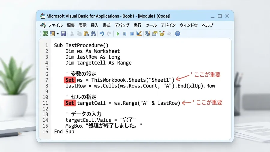The image size is (270, 152).
Task: Open the 挿入 menu
Action: [94, 25]
